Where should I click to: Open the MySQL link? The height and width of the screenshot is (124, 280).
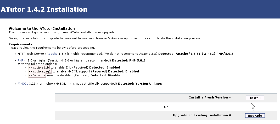(x=23, y=84)
